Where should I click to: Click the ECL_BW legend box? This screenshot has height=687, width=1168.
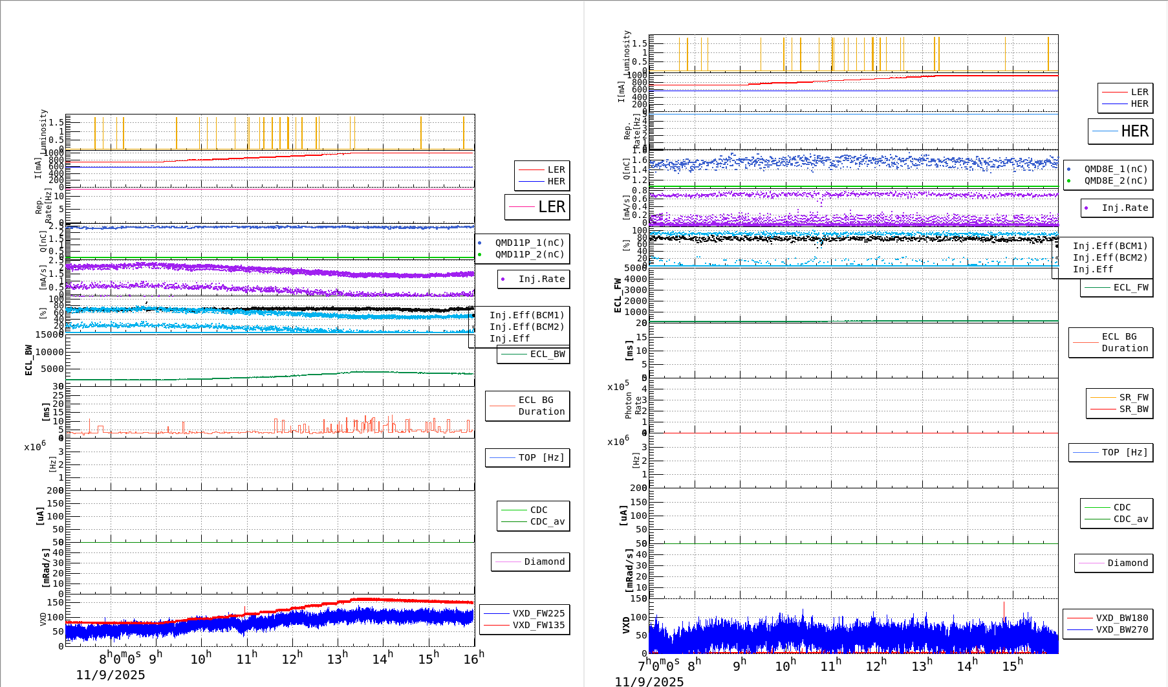coord(534,354)
